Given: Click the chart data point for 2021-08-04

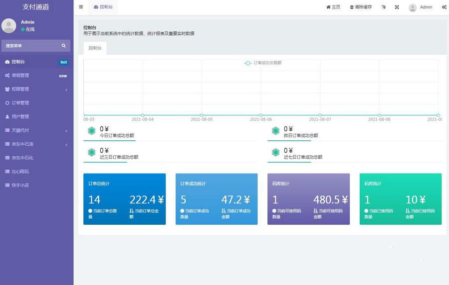Looking at the screenshot, I should click(x=143, y=115).
